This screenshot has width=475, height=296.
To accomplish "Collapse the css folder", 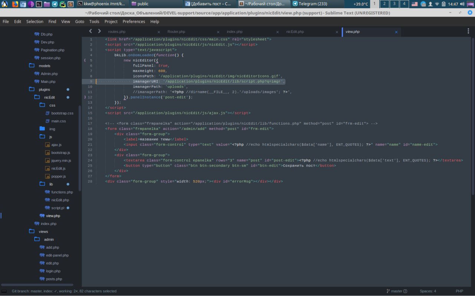I will click(x=42, y=105).
